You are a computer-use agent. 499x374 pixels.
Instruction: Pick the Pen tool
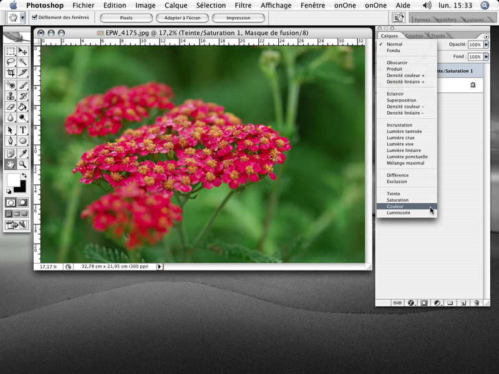pyautogui.click(x=11, y=141)
